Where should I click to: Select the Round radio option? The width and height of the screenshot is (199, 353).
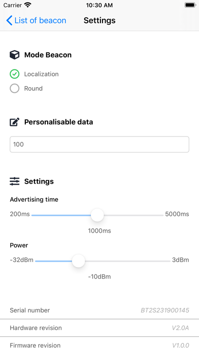(x=26, y=88)
